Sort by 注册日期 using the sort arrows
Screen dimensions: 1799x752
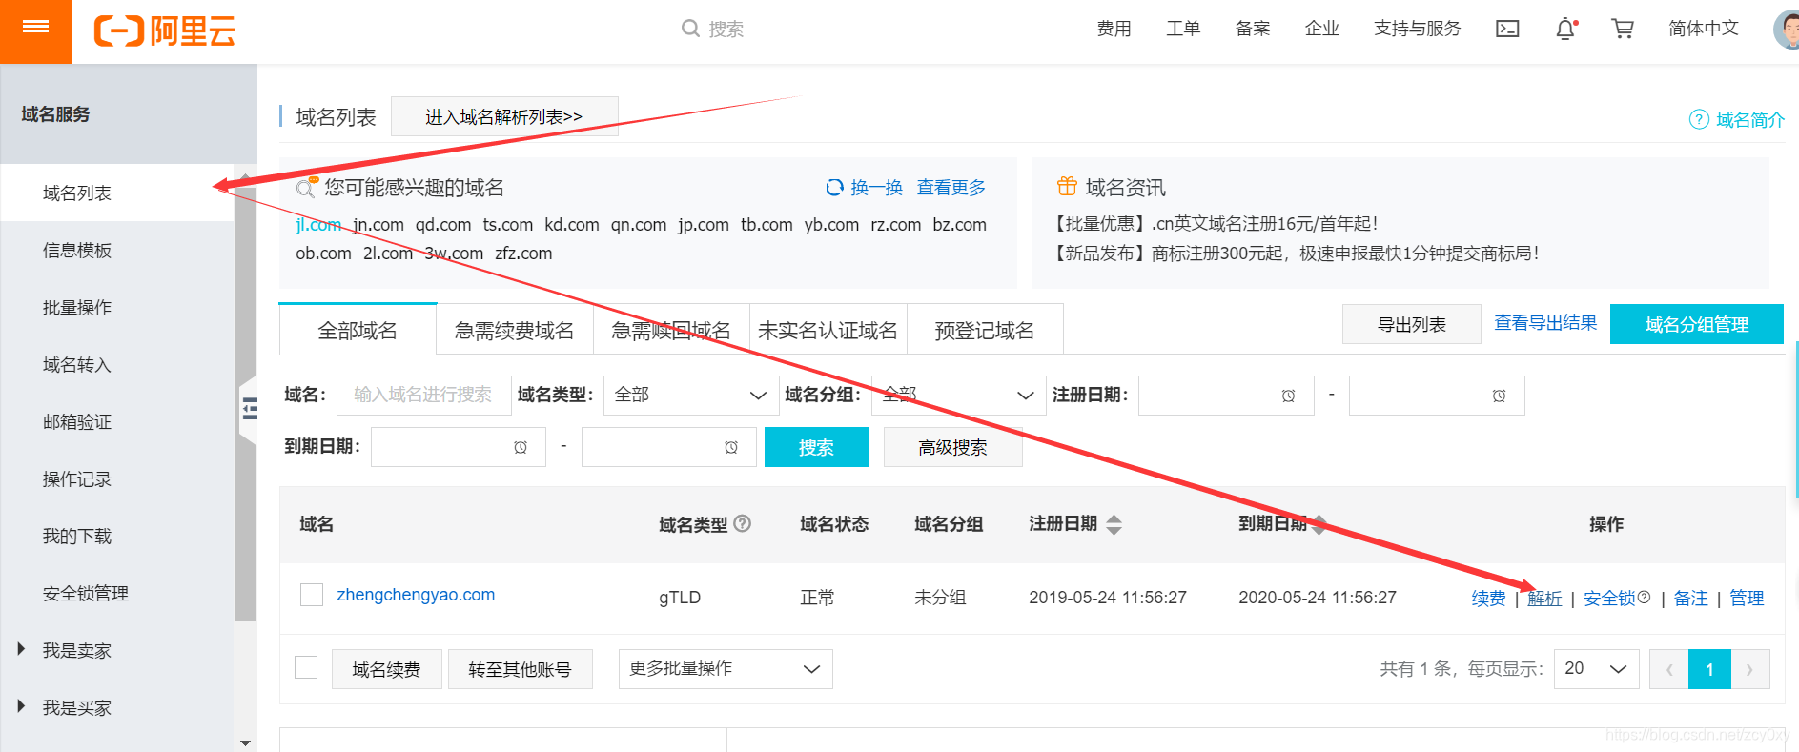1114,524
